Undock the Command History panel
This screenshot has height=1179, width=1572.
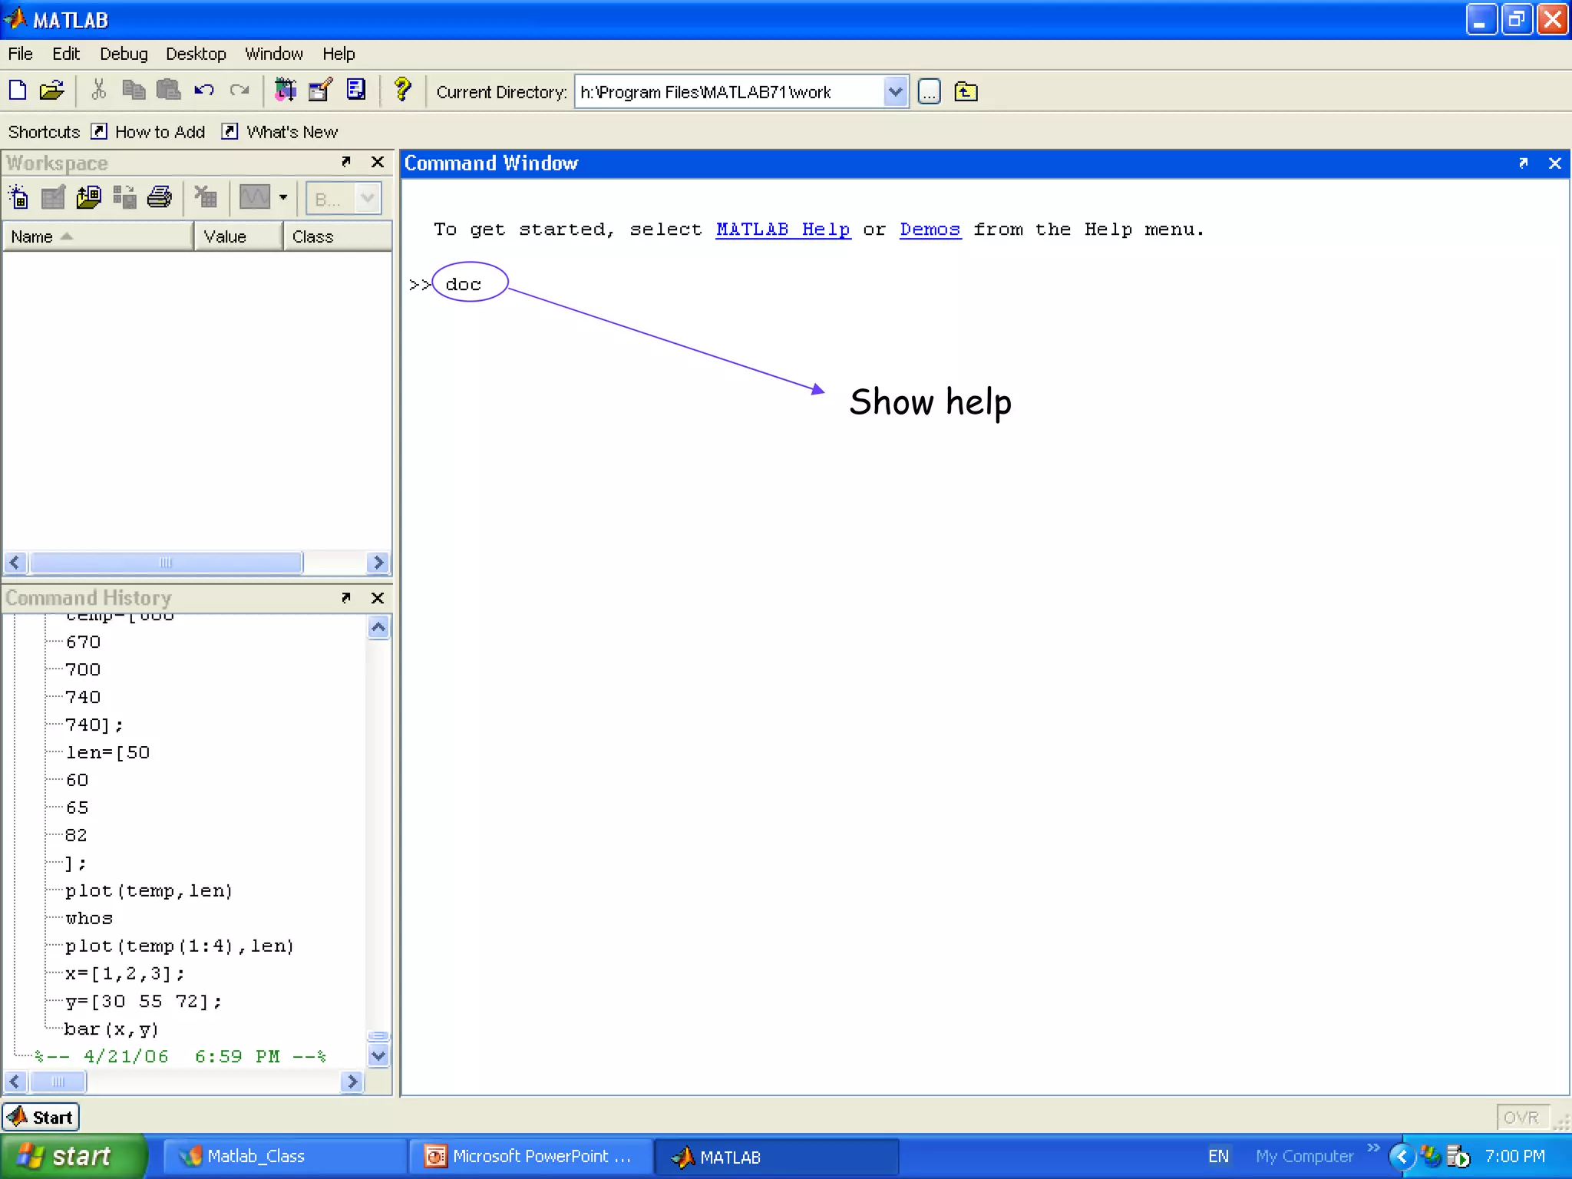coord(346,597)
